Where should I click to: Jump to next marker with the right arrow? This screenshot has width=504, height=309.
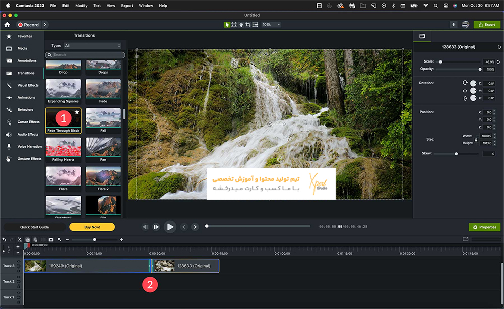tap(195, 227)
